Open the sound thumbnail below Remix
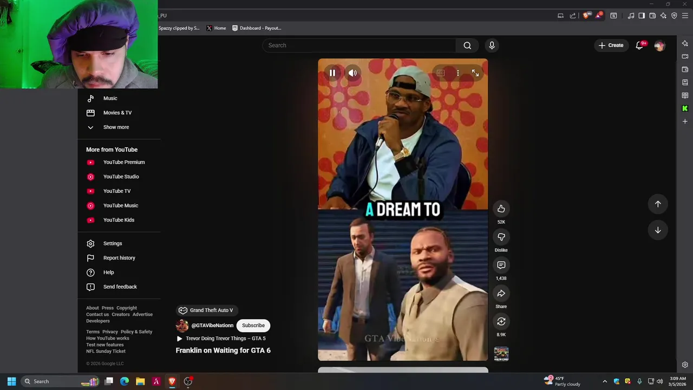 click(x=501, y=354)
